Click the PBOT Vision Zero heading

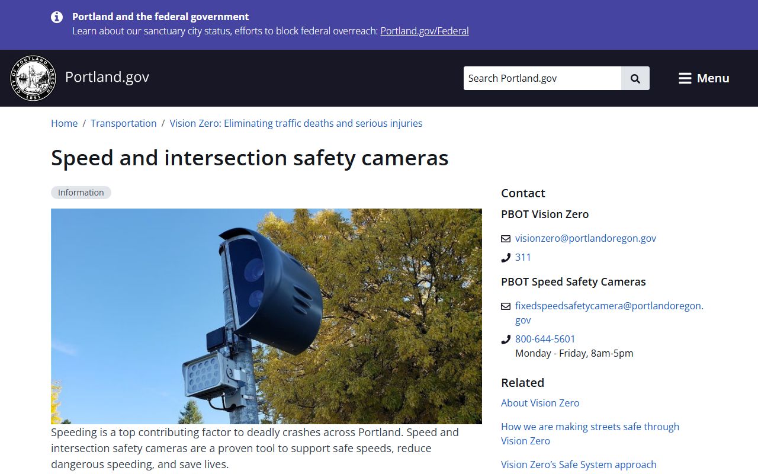point(545,214)
